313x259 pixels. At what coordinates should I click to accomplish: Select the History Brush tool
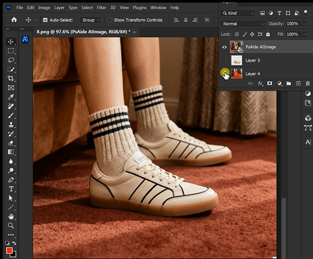[11, 134]
